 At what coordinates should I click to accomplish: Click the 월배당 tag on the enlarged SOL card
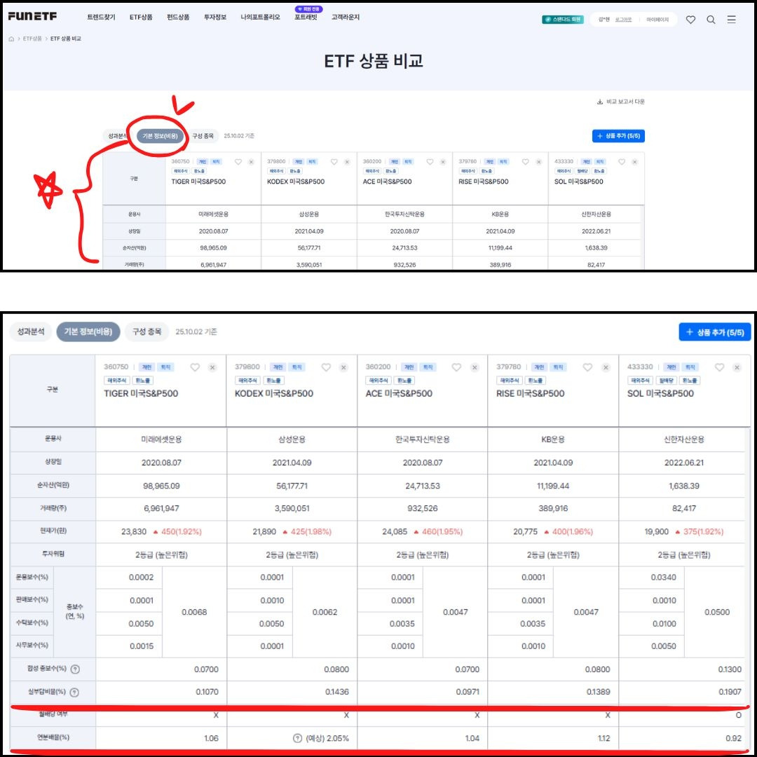(667, 381)
